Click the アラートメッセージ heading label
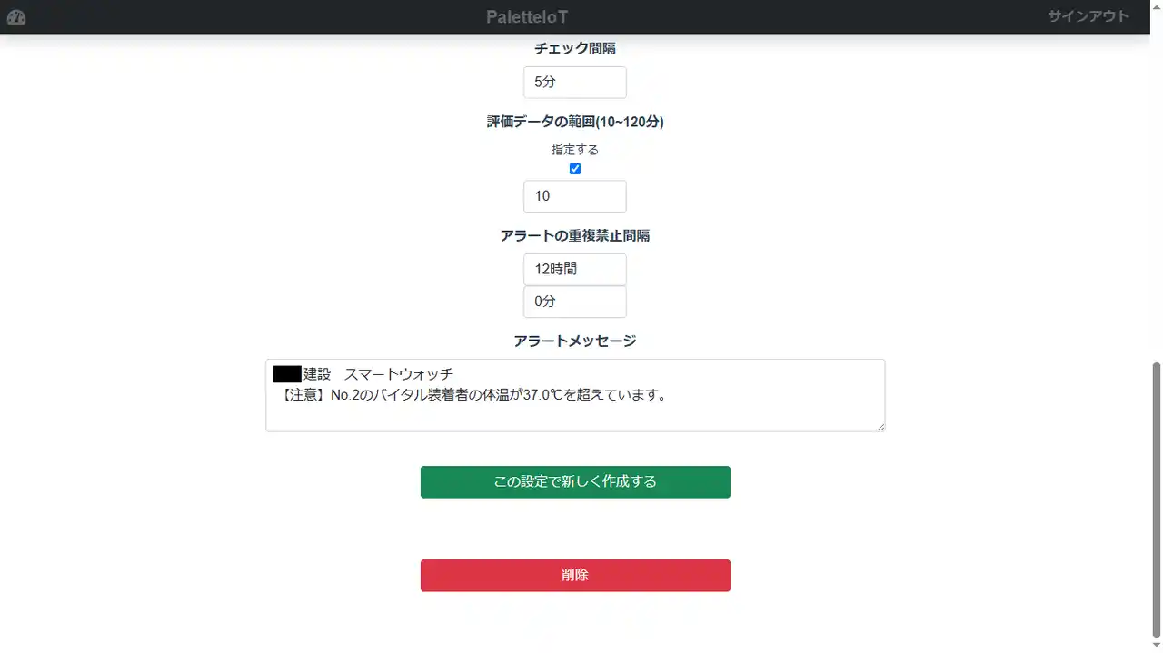The image size is (1163, 653). (x=575, y=341)
